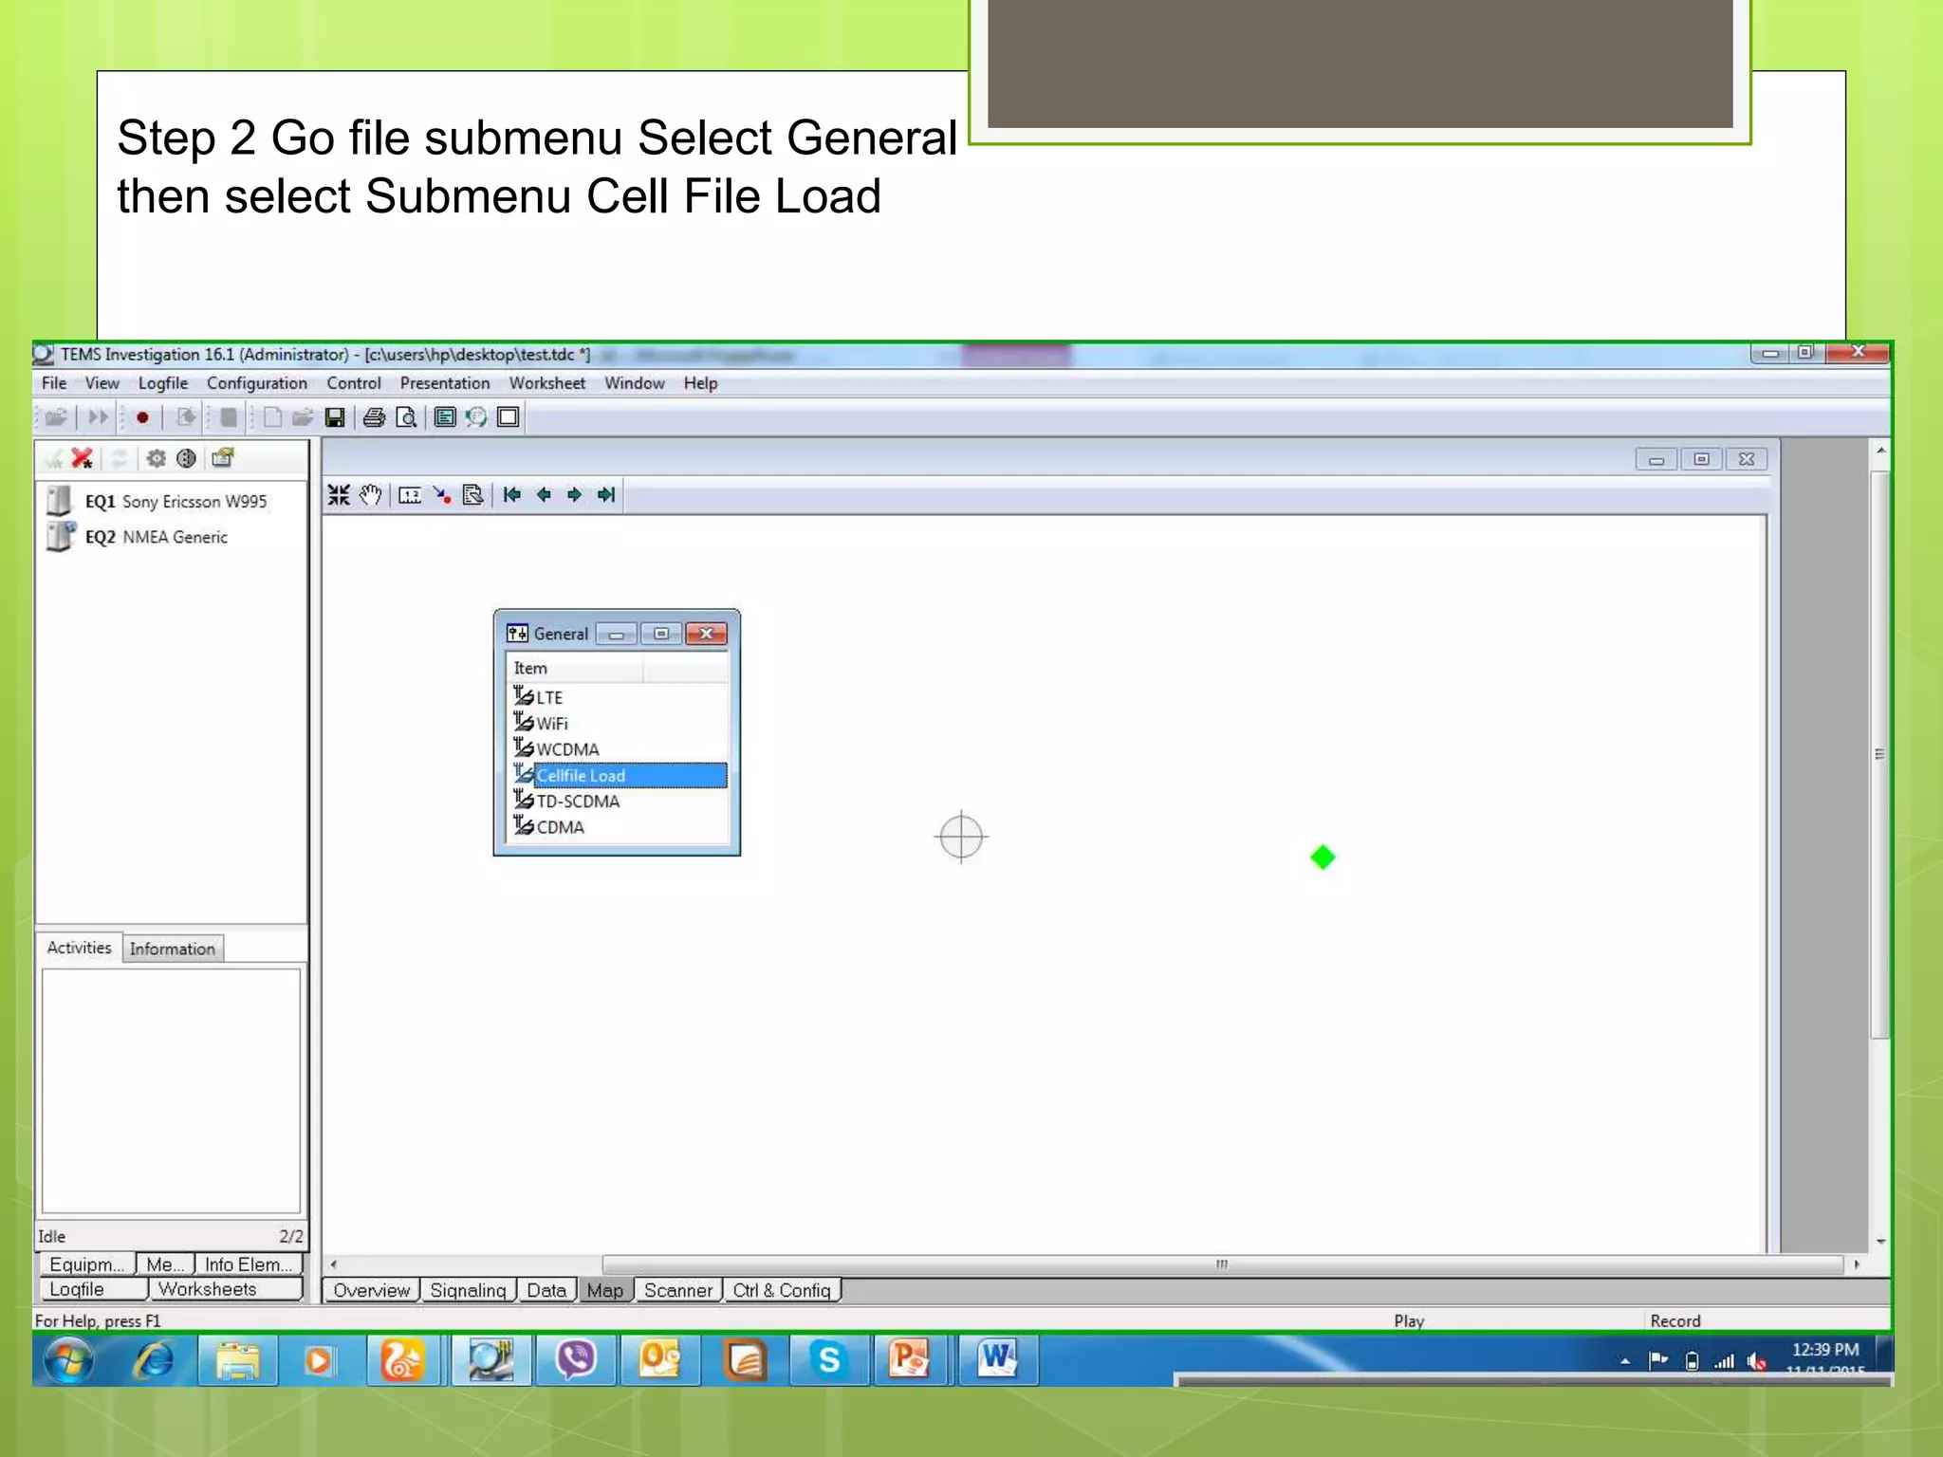Open the Overview worksheet tab
Image resolution: width=1943 pixels, height=1457 pixels.
pos(371,1290)
